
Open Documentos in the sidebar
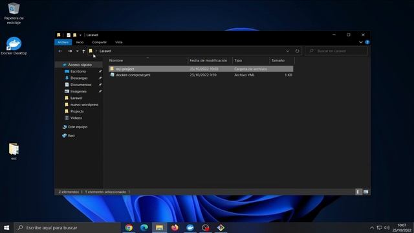tap(81, 85)
